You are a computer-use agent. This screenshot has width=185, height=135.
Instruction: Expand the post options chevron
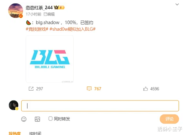[x=177, y=4]
